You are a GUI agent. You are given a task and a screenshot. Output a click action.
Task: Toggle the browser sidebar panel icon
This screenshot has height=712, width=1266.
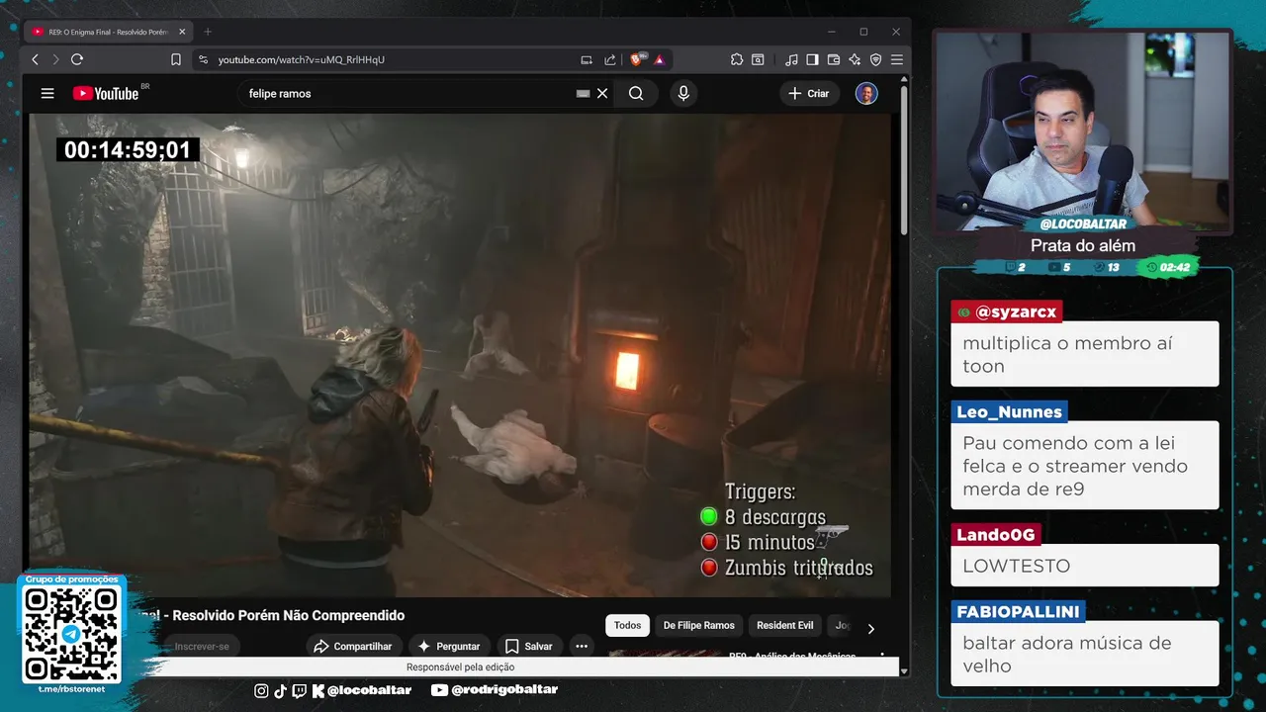click(x=812, y=59)
